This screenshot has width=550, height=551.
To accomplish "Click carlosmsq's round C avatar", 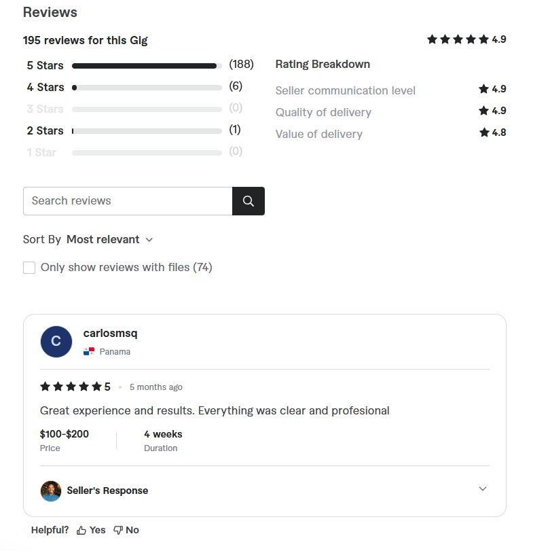I will coord(56,342).
